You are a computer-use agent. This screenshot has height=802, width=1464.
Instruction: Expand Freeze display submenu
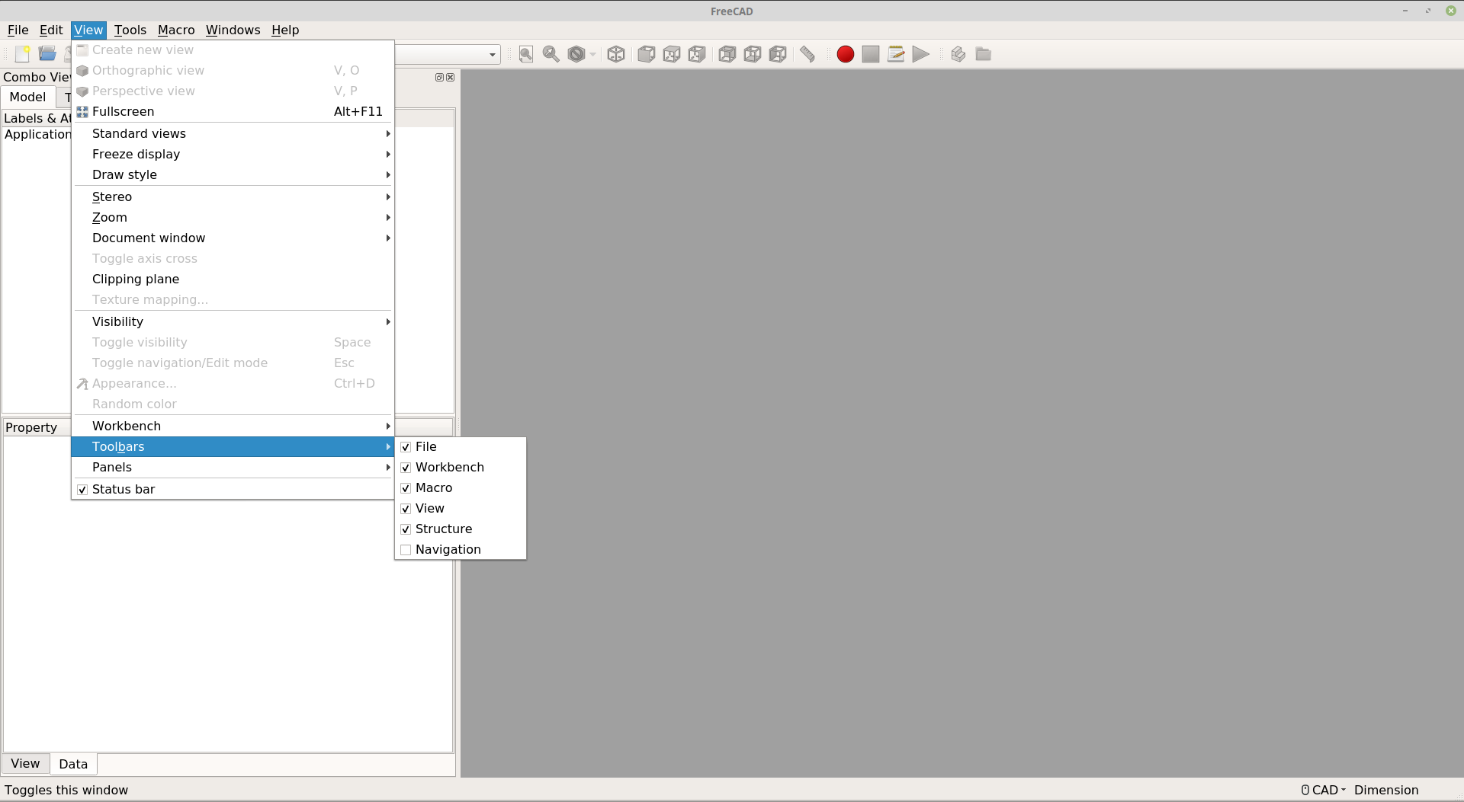(233, 154)
